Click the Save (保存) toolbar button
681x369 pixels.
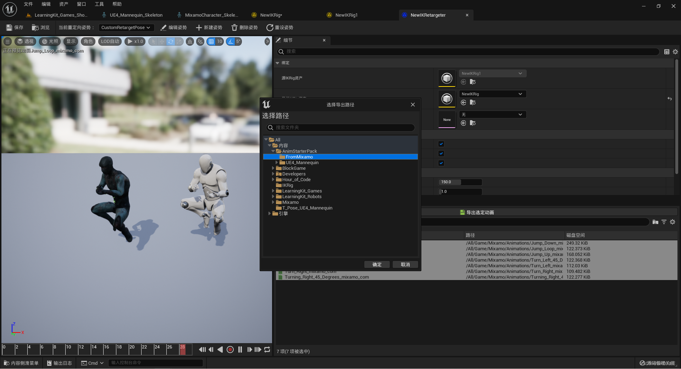point(15,27)
